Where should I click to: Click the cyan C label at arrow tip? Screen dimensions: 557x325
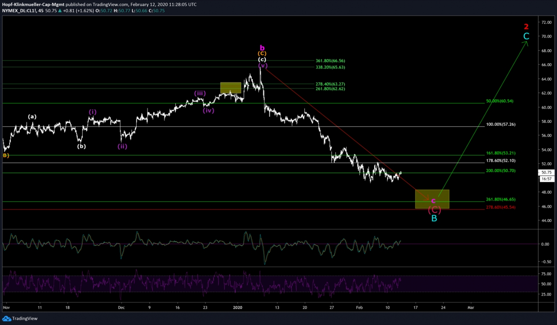(526, 36)
